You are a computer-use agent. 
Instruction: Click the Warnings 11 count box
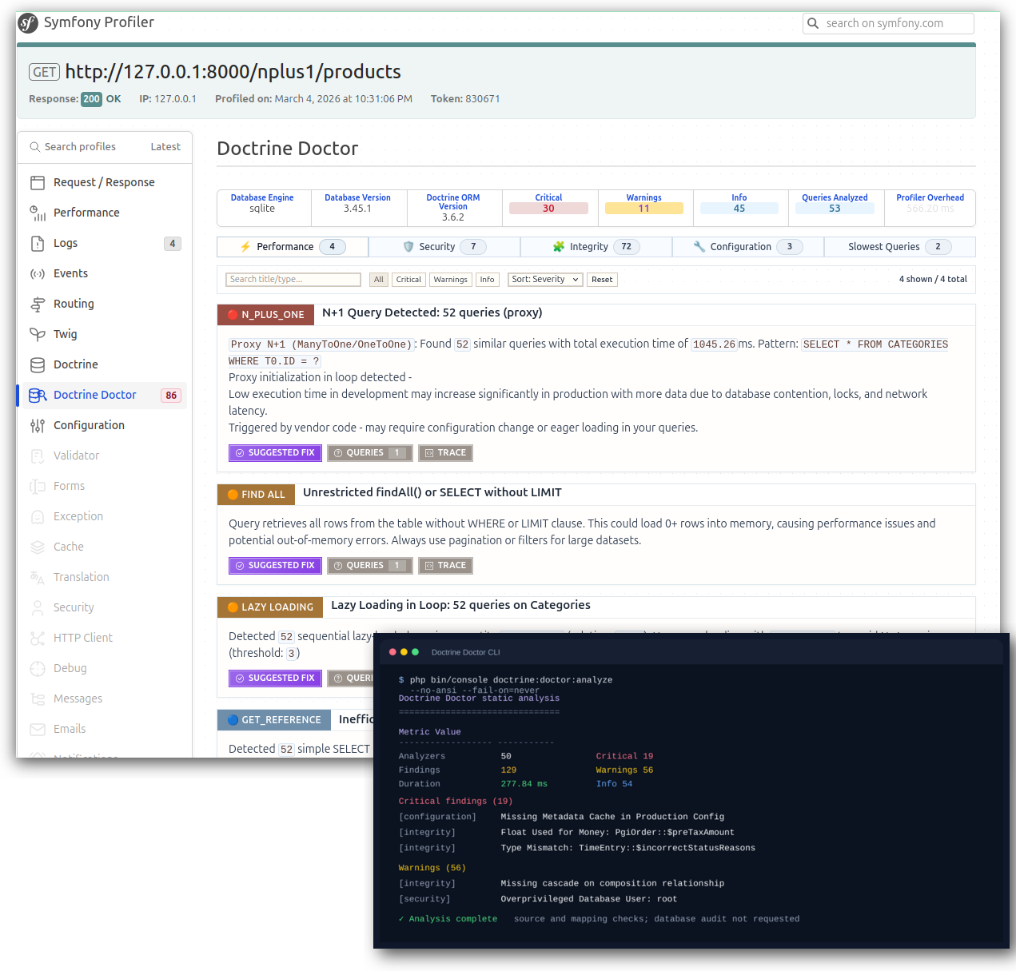pyautogui.click(x=644, y=209)
